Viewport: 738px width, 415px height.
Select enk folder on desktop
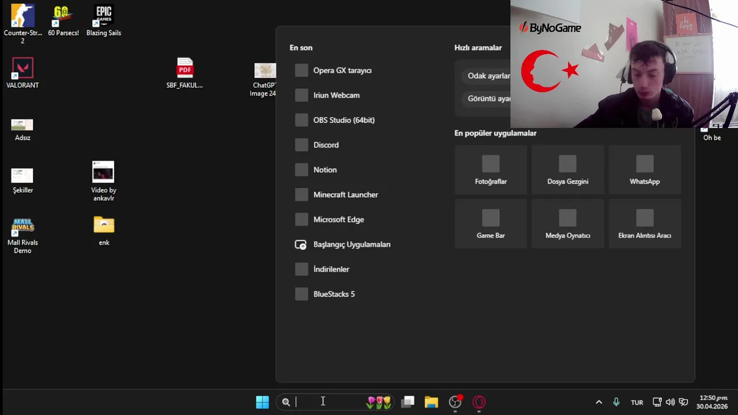point(104,231)
